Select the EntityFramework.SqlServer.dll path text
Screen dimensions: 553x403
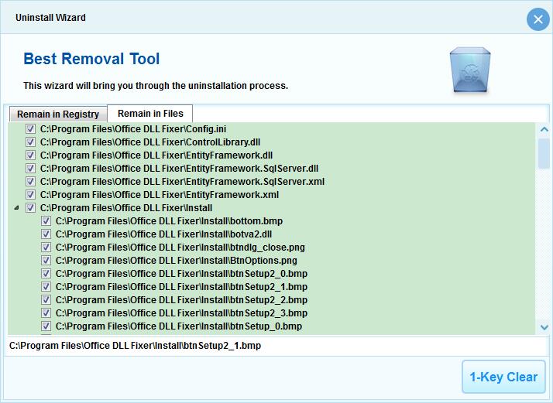tap(179, 169)
